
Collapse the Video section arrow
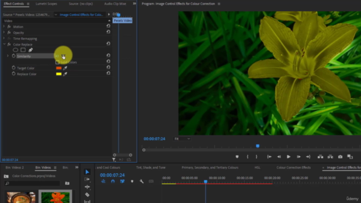[109, 21]
